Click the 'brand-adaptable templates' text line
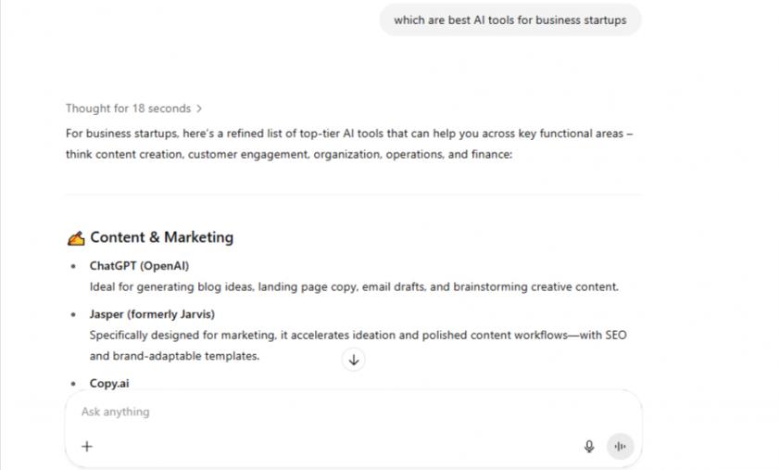 [174, 355]
